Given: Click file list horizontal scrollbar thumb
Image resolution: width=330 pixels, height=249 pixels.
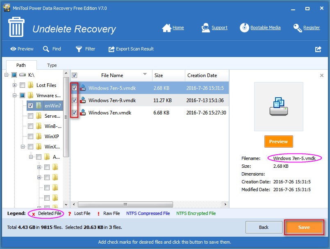Looking at the screenshot, I should coord(125,204).
